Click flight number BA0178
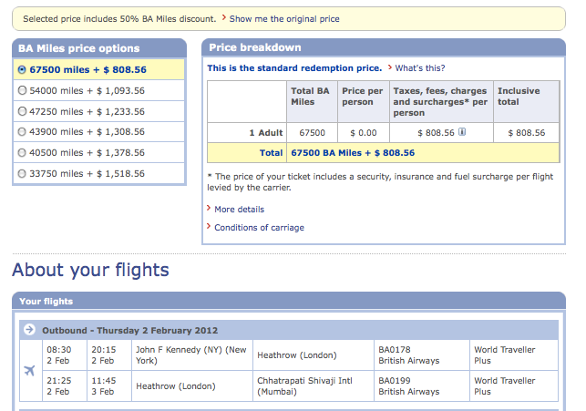Viewport: 586px width, 411px height. 396,349
